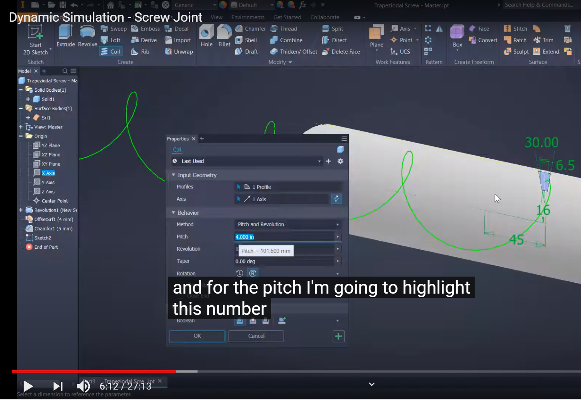Select the Stitch surface tool
This screenshot has width=581, height=400.
point(516,28)
